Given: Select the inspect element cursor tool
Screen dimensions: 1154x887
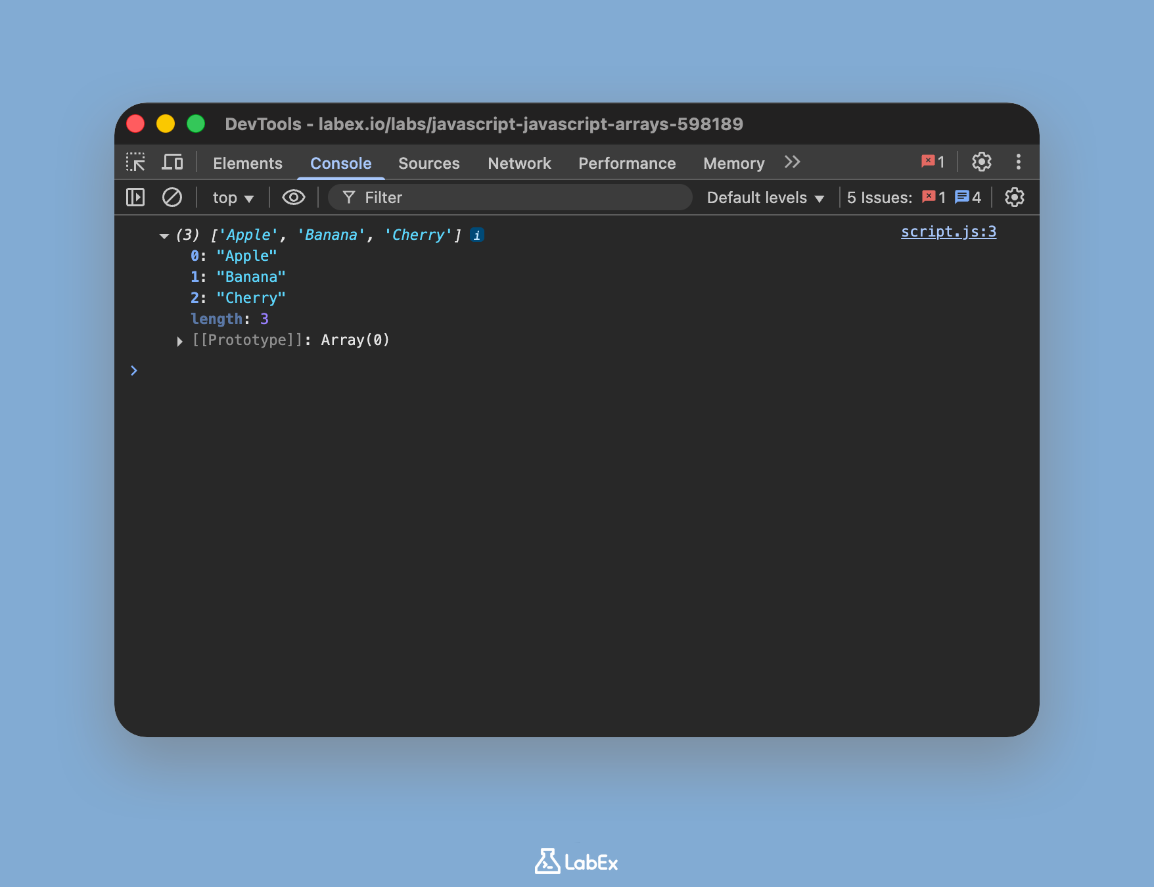Looking at the screenshot, I should 135,162.
